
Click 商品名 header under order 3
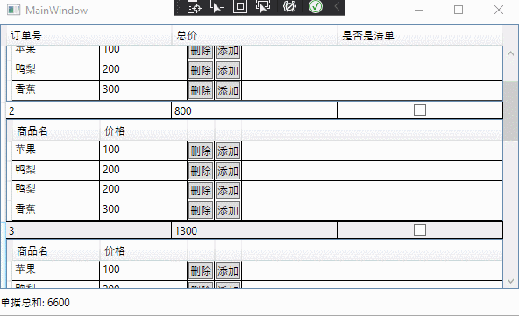coord(56,251)
